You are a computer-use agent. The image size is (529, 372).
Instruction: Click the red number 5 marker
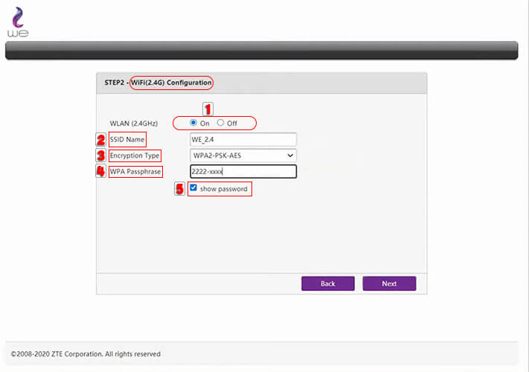179,189
